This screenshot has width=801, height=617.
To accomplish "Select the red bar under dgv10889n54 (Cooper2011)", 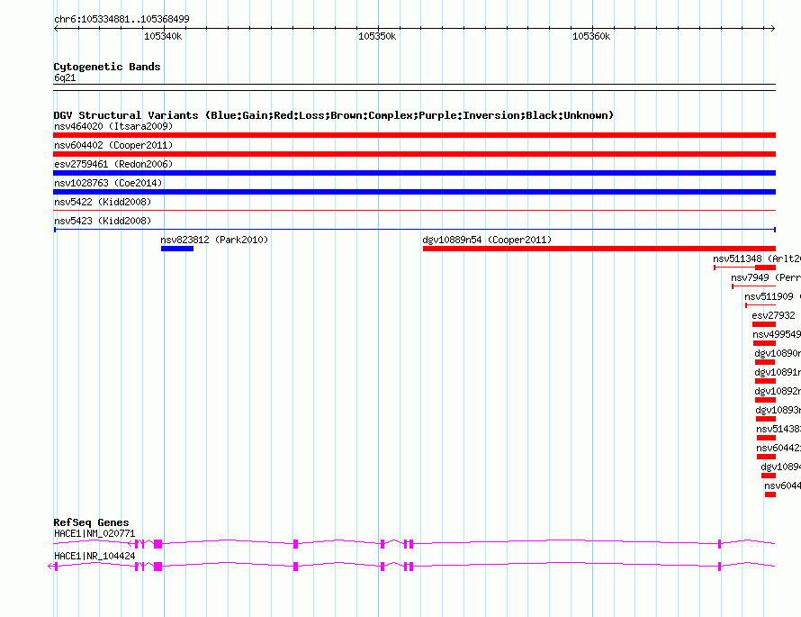I will coord(599,249).
